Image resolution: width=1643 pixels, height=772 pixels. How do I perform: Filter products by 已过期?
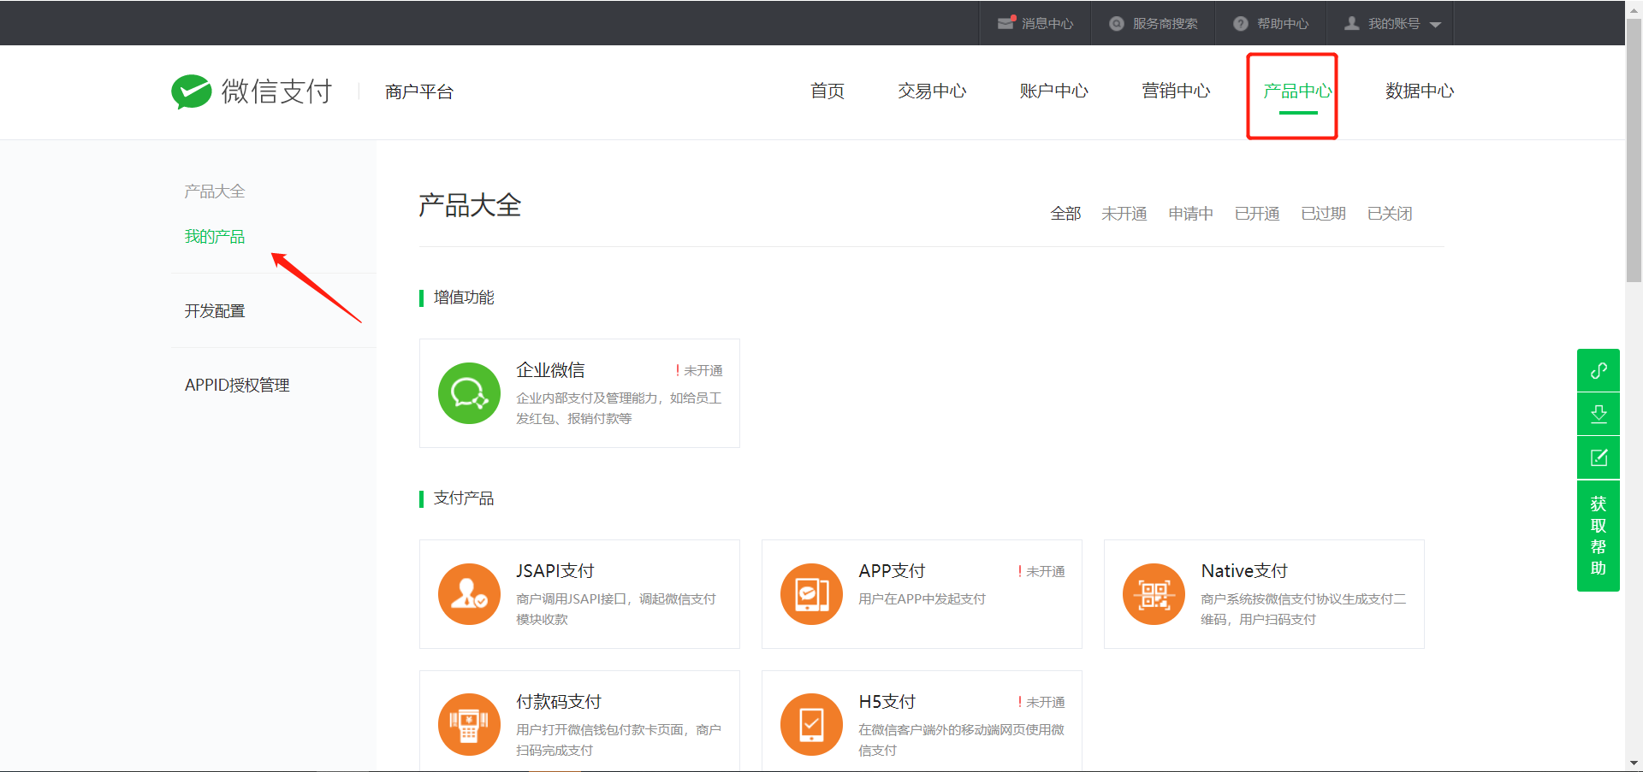pos(1323,214)
